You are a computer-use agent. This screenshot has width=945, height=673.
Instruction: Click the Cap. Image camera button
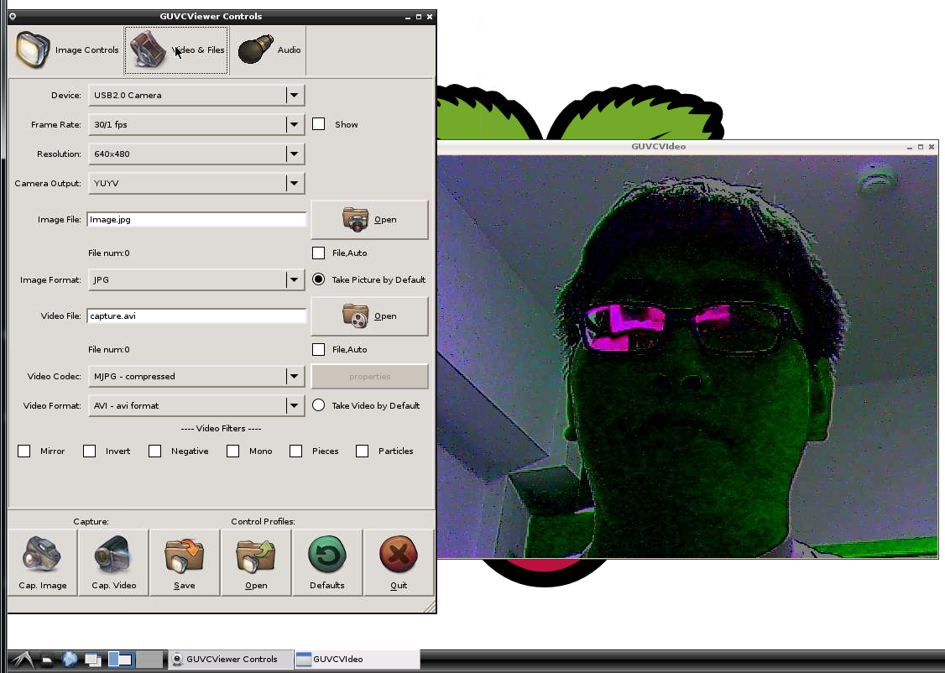click(43, 562)
